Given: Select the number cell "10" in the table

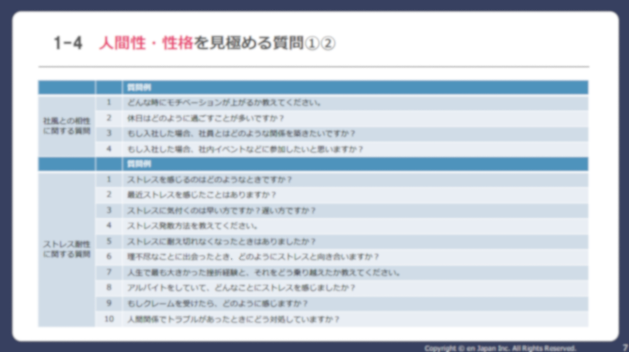Looking at the screenshot, I should pyautogui.click(x=109, y=319).
